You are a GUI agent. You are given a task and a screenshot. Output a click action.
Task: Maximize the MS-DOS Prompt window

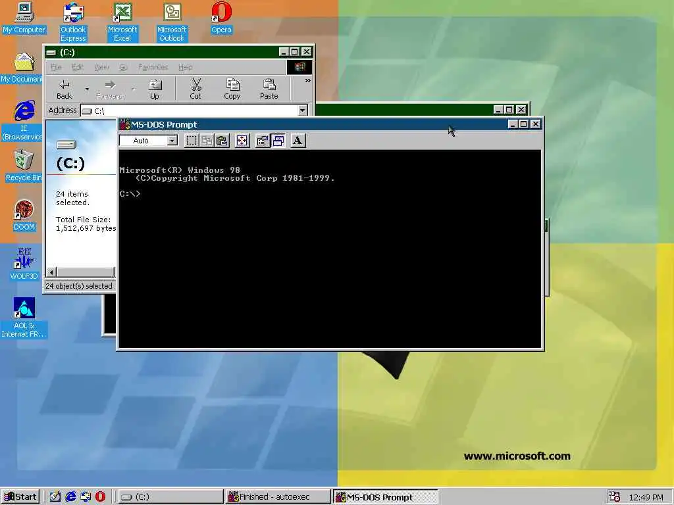[523, 124]
